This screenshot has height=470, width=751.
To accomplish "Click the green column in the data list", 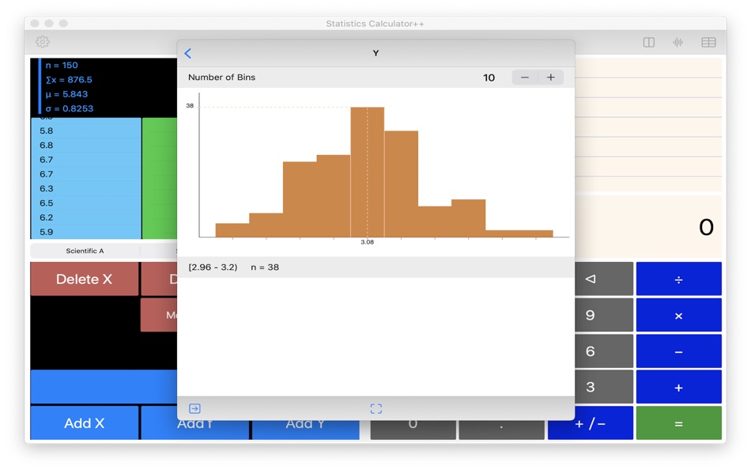I will [160, 178].
